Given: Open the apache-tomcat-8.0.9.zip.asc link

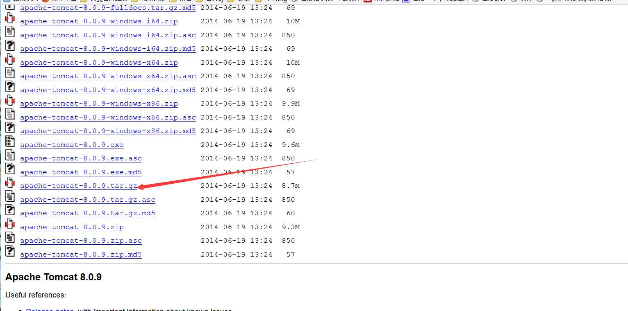Looking at the screenshot, I should pos(81,241).
